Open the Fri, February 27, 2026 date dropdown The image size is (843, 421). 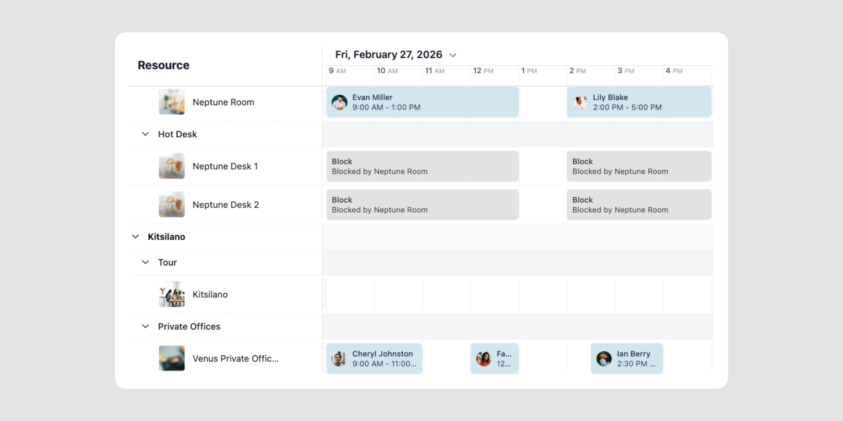(x=453, y=55)
